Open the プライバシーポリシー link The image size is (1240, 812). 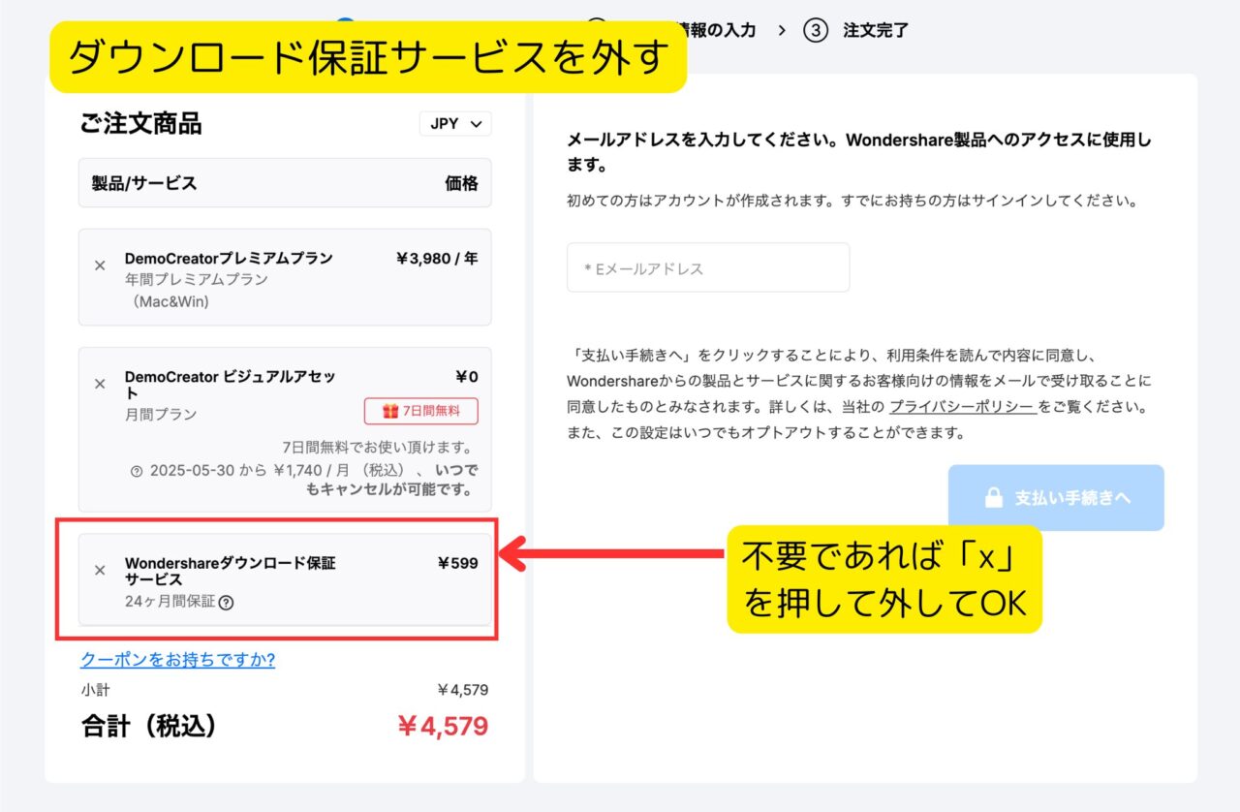961,407
